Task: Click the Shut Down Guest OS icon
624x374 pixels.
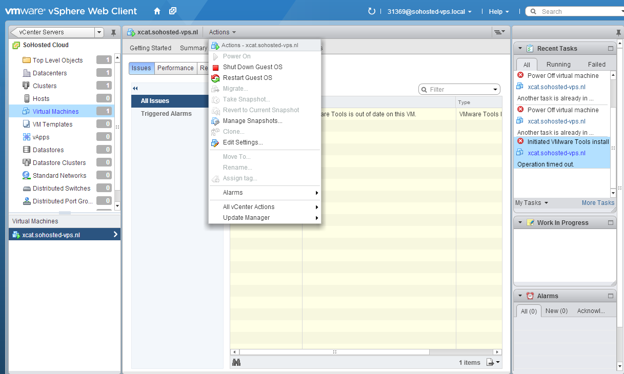Action: [x=215, y=67]
